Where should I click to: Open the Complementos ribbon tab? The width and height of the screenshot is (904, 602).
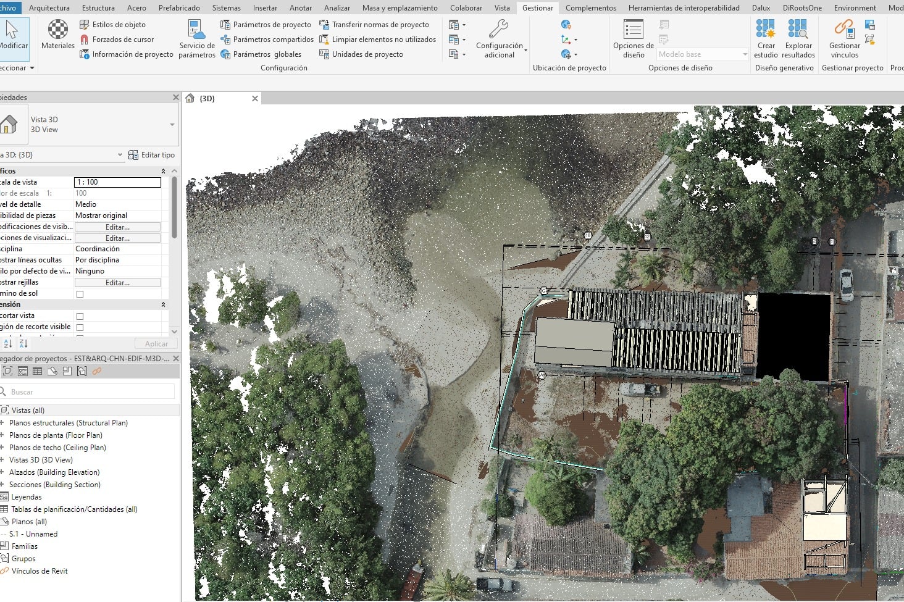[591, 8]
